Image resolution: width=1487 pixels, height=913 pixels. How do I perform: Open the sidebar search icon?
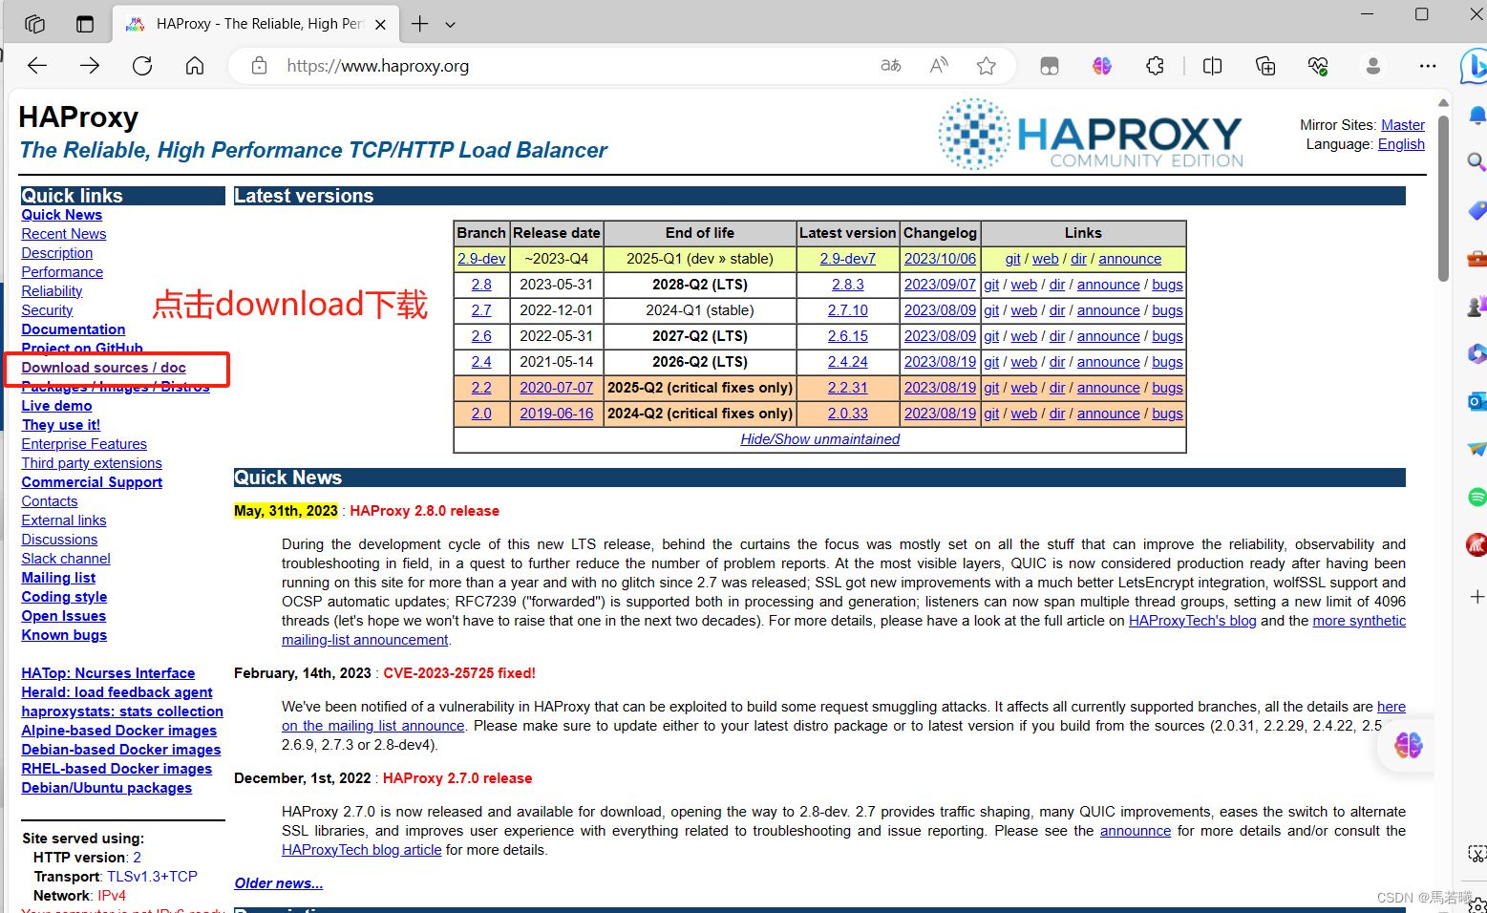pyautogui.click(x=1476, y=161)
